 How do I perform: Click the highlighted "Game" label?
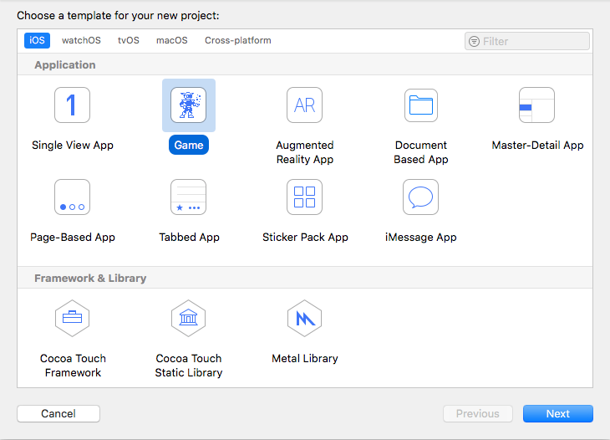pyautogui.click(x=189, y=146)
